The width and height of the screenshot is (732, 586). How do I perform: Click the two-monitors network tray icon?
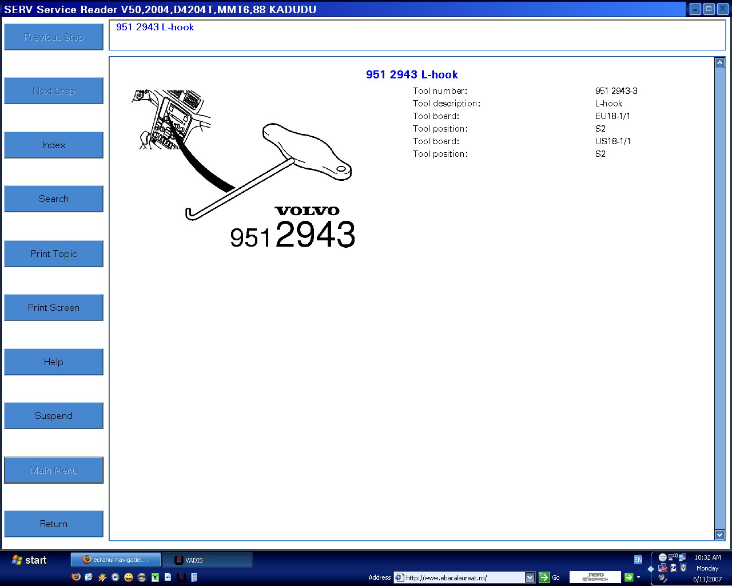click(x=683, y=557)
